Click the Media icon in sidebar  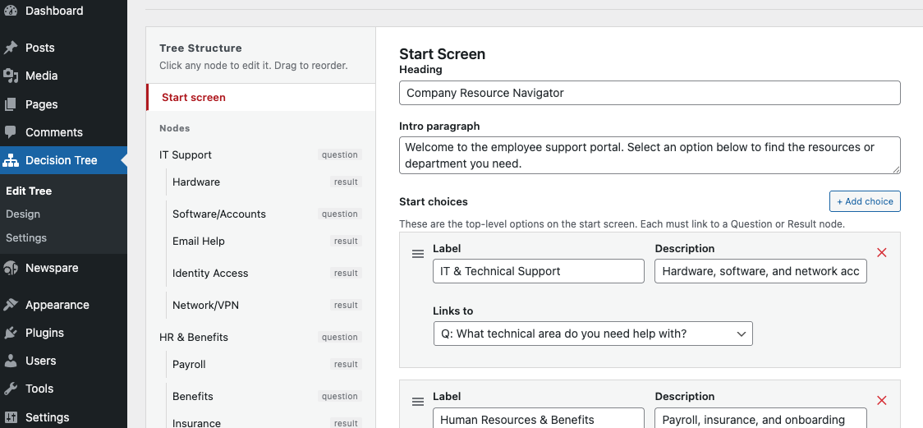click(x=11, y=76)
